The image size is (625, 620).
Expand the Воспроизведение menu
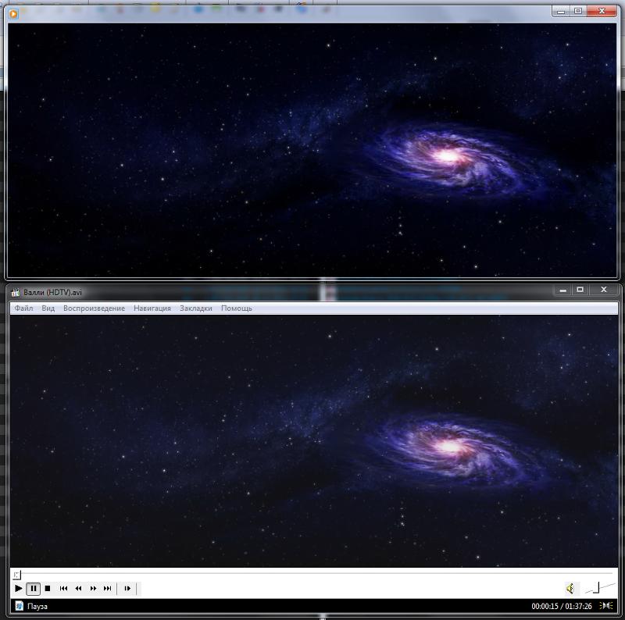coord(94,308)
